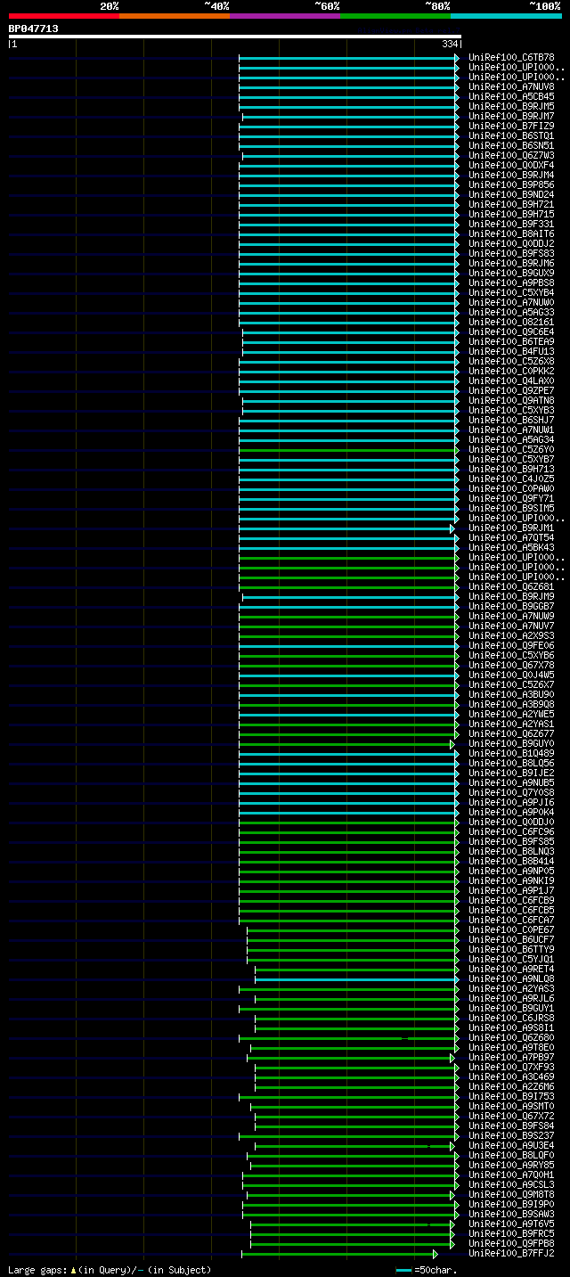Click the arrowhead ending the UniRef100_B7FFJ2 bar

coord(436,1254)
